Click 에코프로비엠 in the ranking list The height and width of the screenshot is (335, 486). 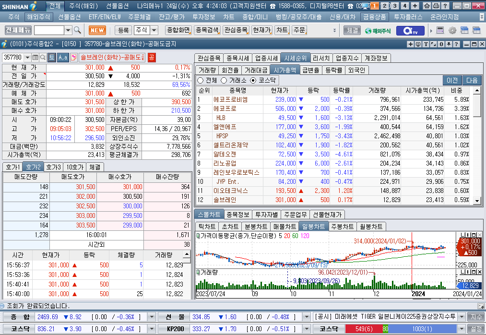[x=230, y=99]
